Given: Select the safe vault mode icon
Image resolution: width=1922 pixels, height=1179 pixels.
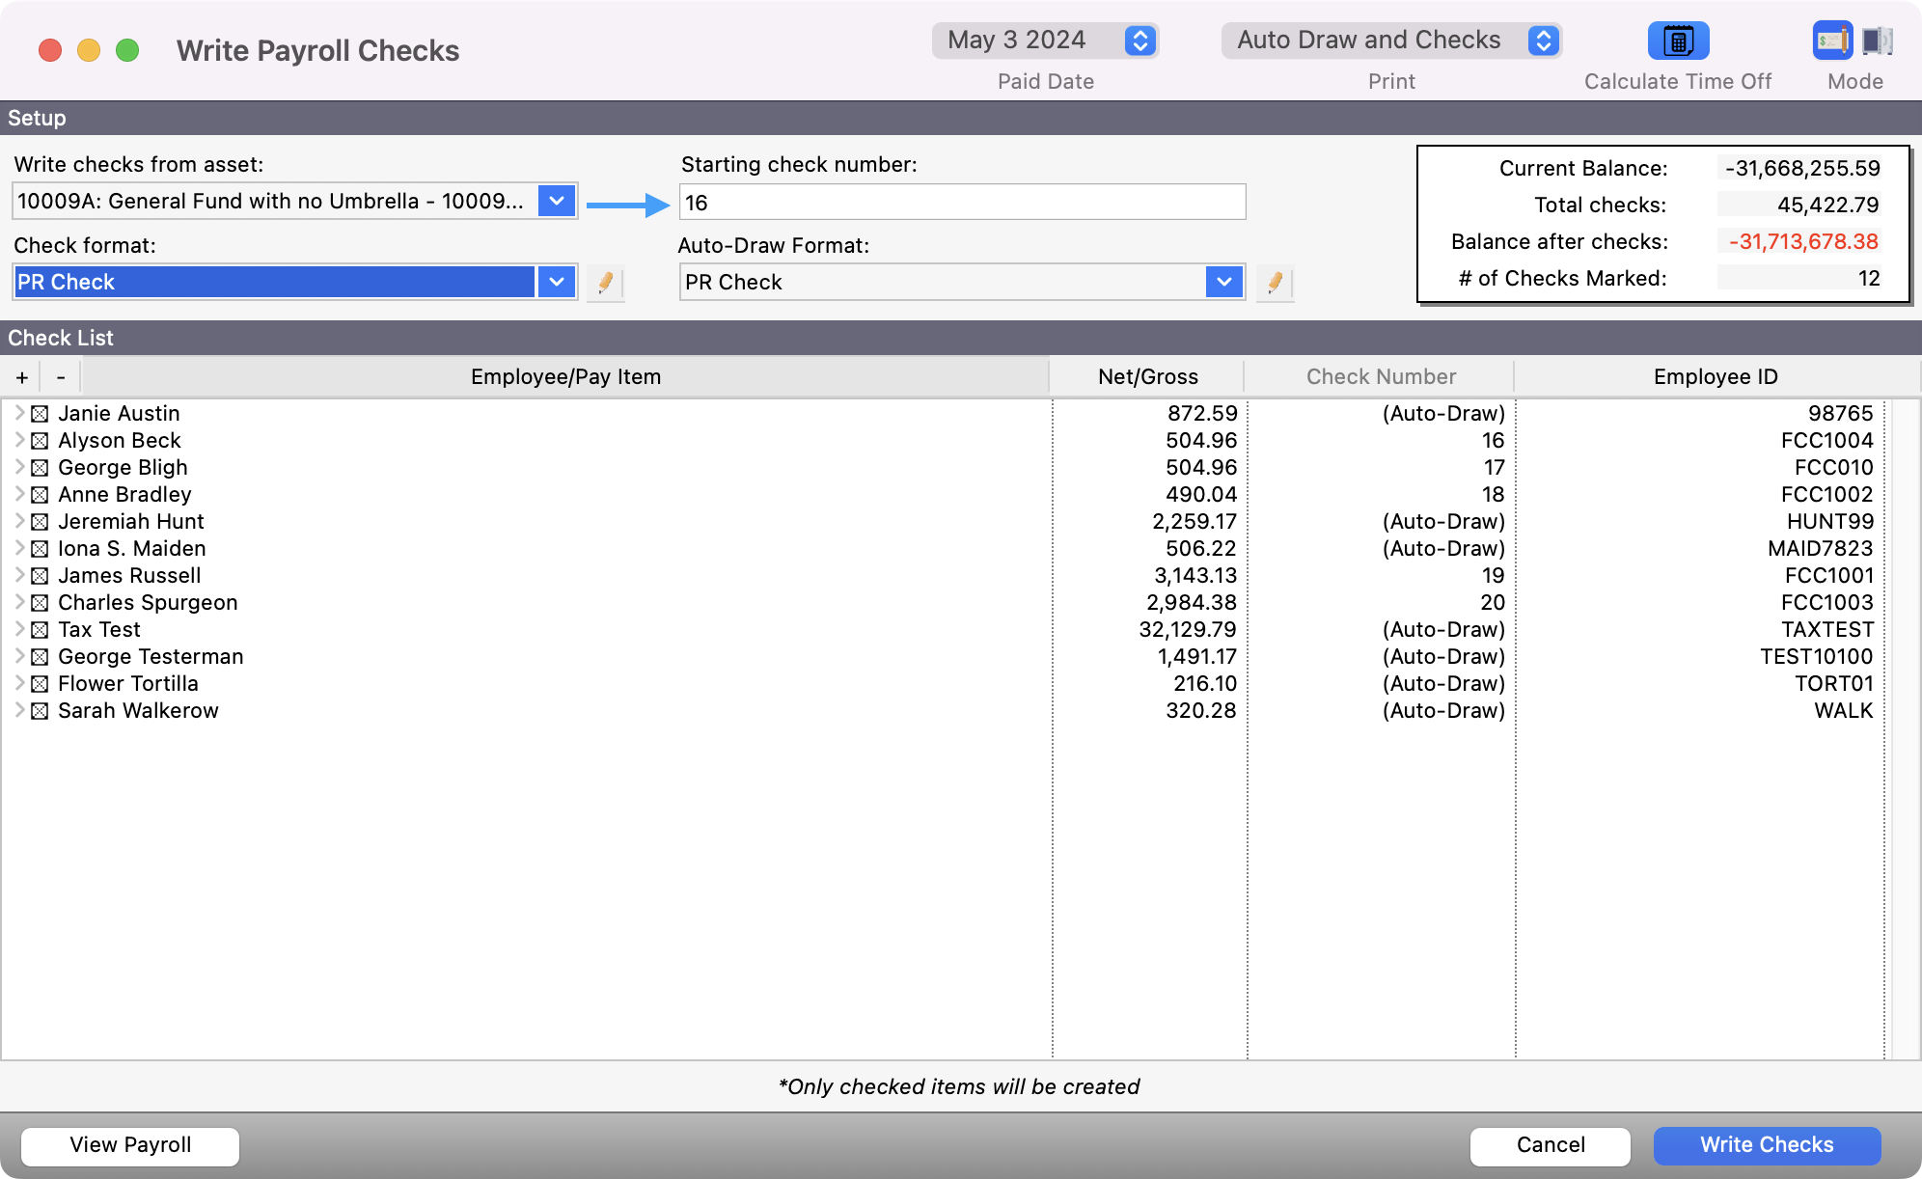Looking at the screenshot, I should tap(1877, 41).
